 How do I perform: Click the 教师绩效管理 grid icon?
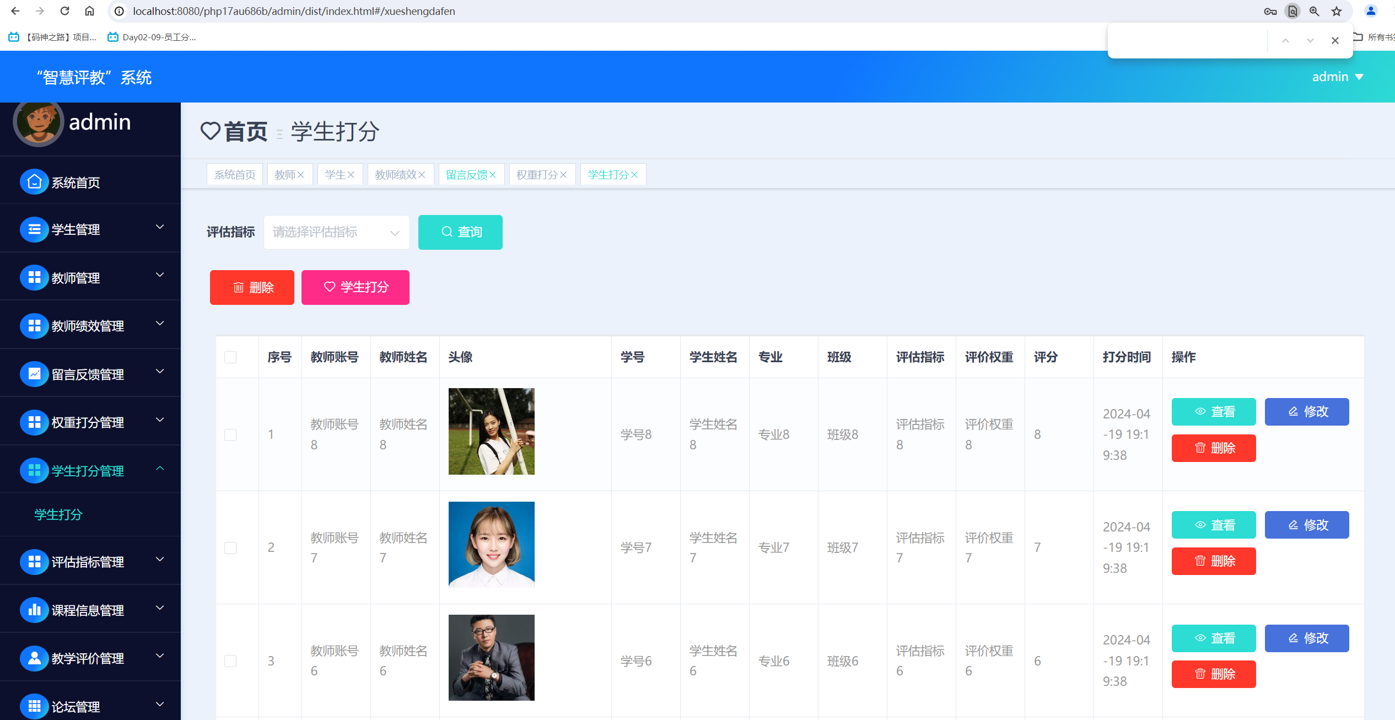pyautogui.click(x=34, y=325)
